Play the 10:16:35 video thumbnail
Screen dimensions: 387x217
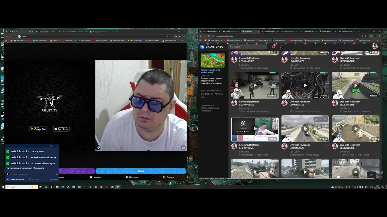coord(255,85)
